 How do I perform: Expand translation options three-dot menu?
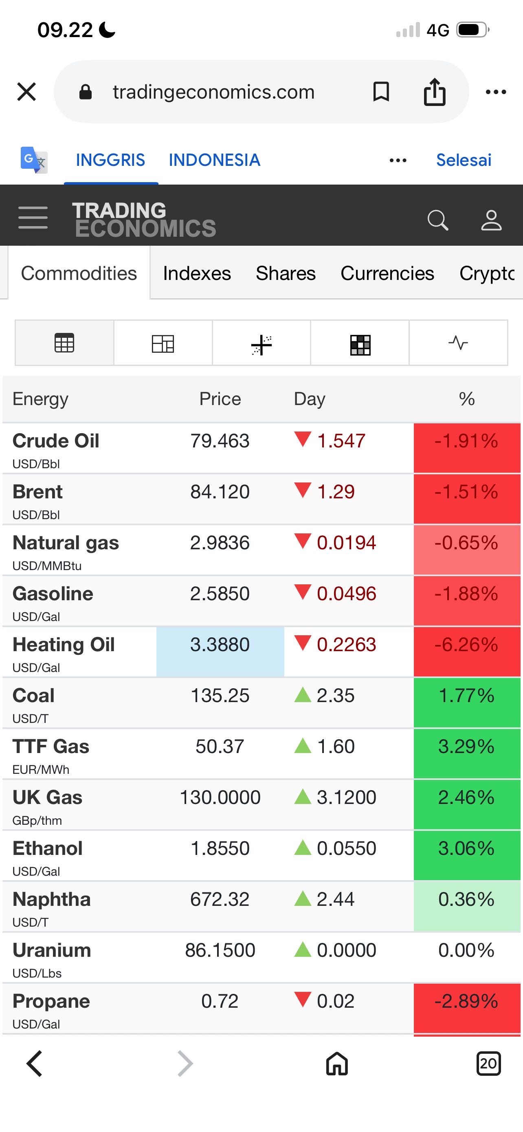[x=398, y=161]
